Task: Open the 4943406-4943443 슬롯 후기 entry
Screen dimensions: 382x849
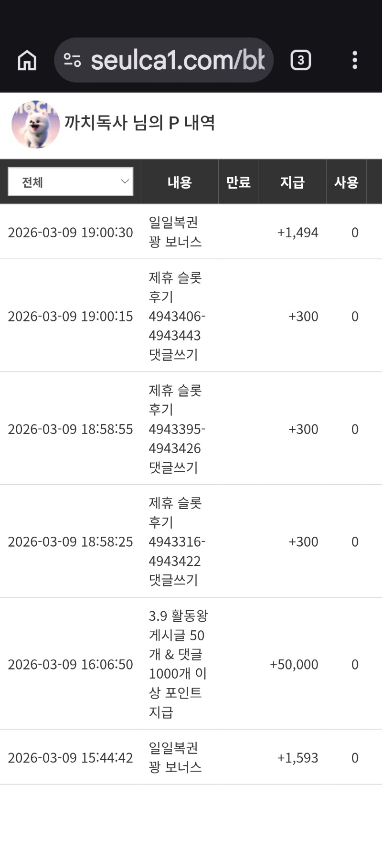Action: pyautogui.click(x=177, y=316)
